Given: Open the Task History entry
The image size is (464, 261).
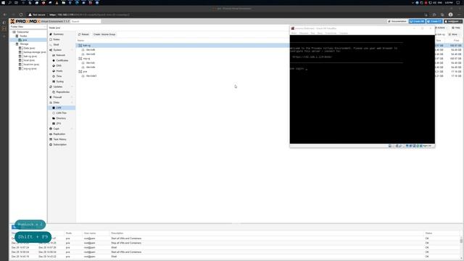Looking at the screenshot, I should tap(59, 139).
